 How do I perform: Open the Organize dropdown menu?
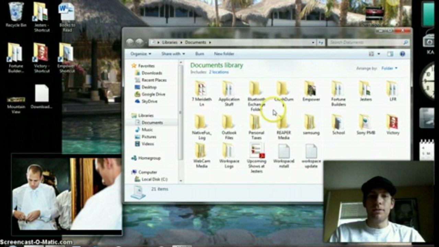(141, 54)
